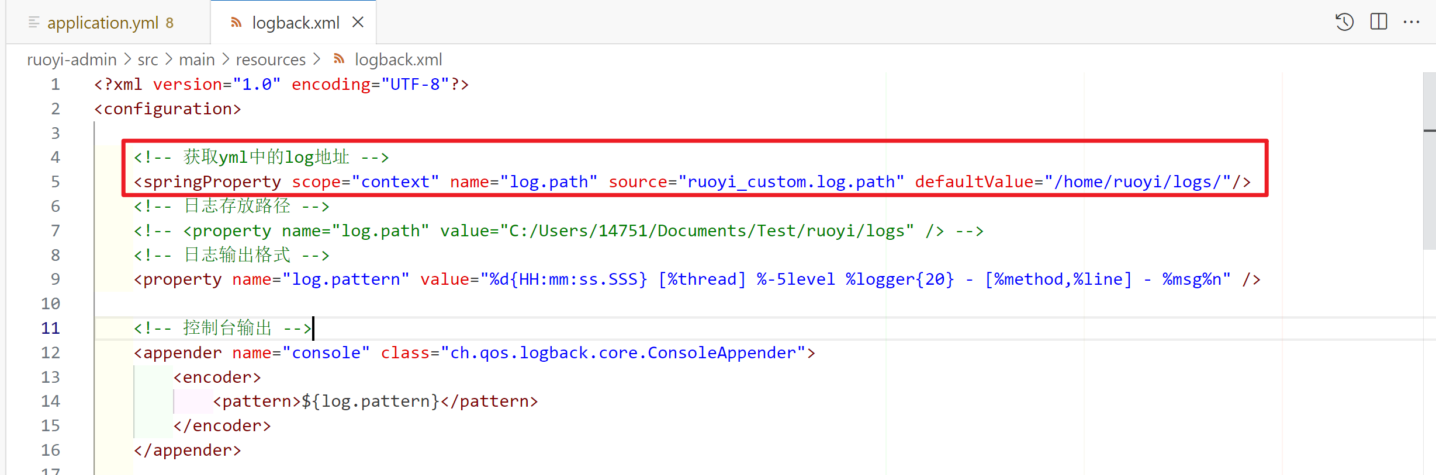1436x475 pixels.
Task: Click the split editor right icon
Action: pos(1378,22)
